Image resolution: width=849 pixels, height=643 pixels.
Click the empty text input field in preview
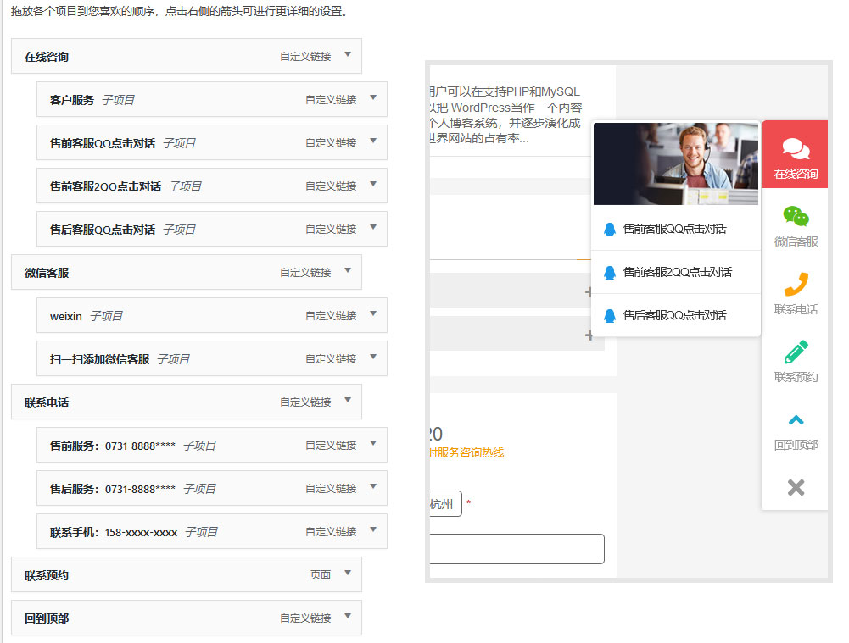click(517, 549)
